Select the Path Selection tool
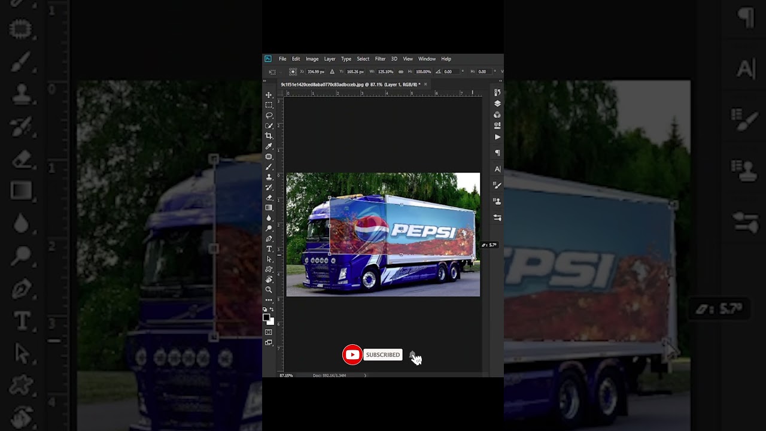Screen dimensions: 766x431 pos(269,259)
